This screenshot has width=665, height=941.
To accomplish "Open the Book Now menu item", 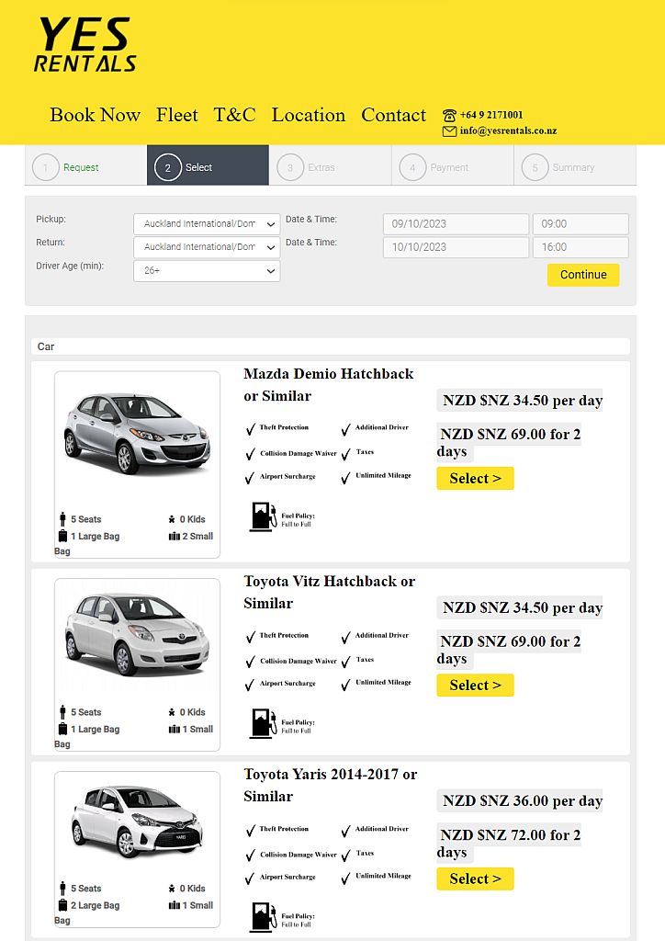I will pyautogui.click(x=96, y=115).
